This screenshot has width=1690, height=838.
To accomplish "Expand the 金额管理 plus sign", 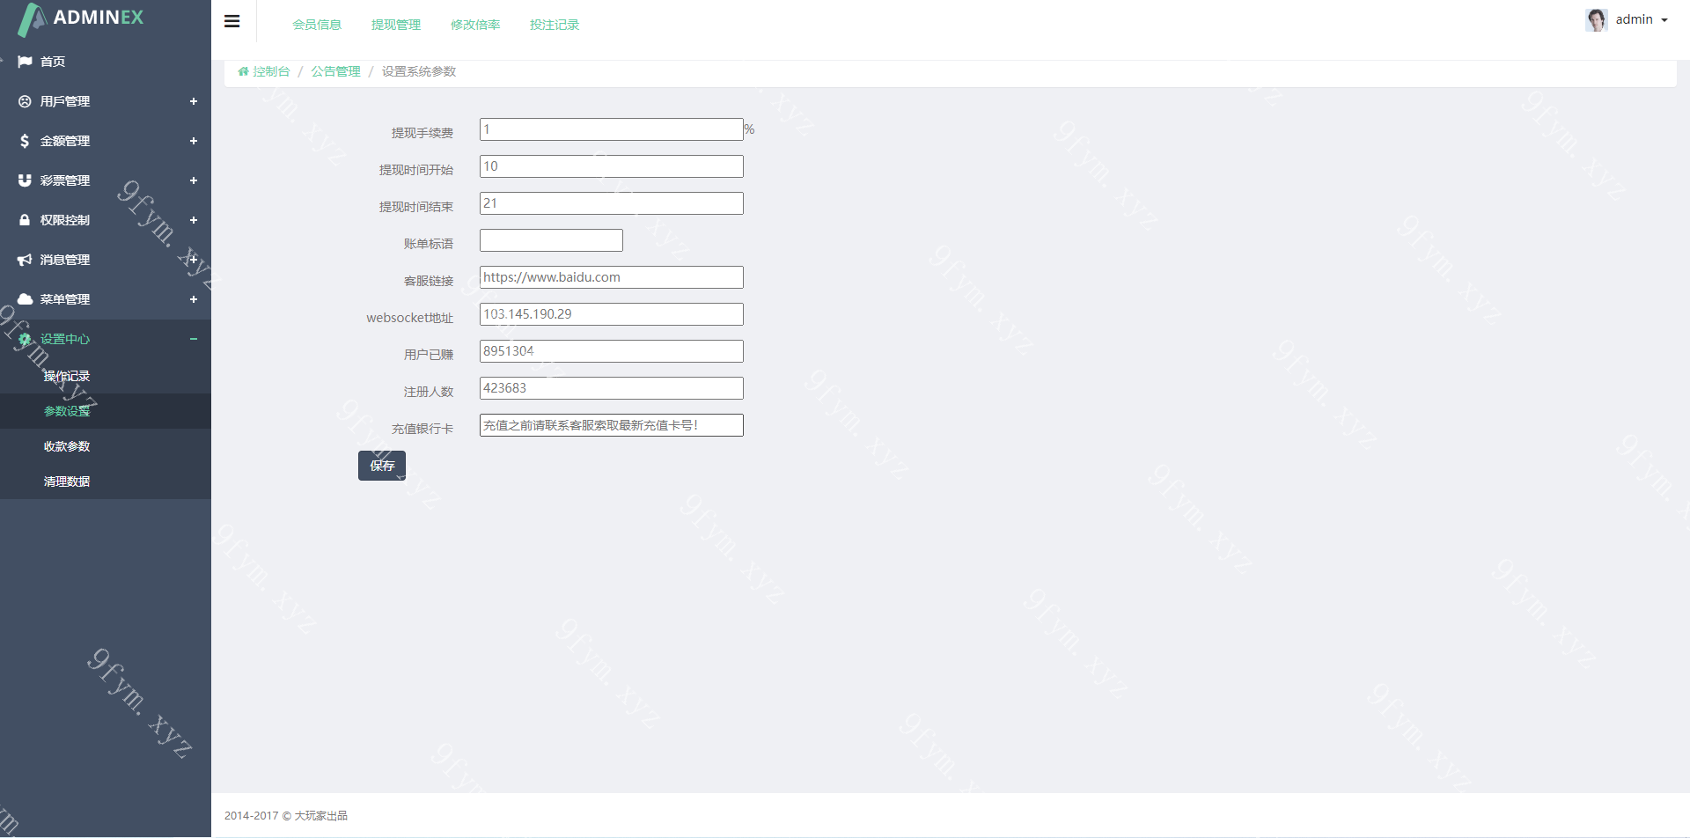I will (194, 141).
